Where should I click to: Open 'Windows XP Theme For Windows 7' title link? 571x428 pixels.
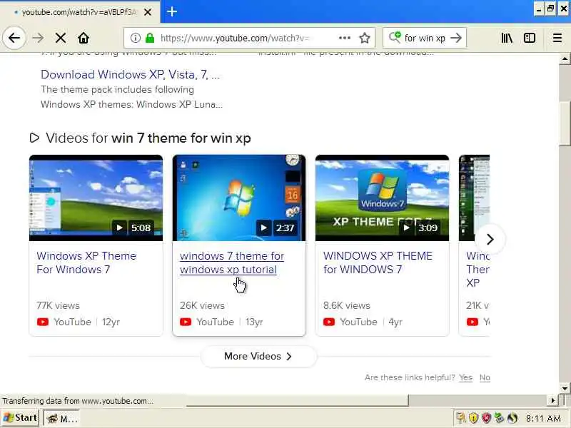86,263
